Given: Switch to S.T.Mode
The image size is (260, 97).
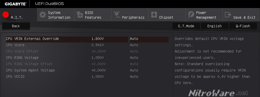Looking at the screenshot, I should pos(186,26).
